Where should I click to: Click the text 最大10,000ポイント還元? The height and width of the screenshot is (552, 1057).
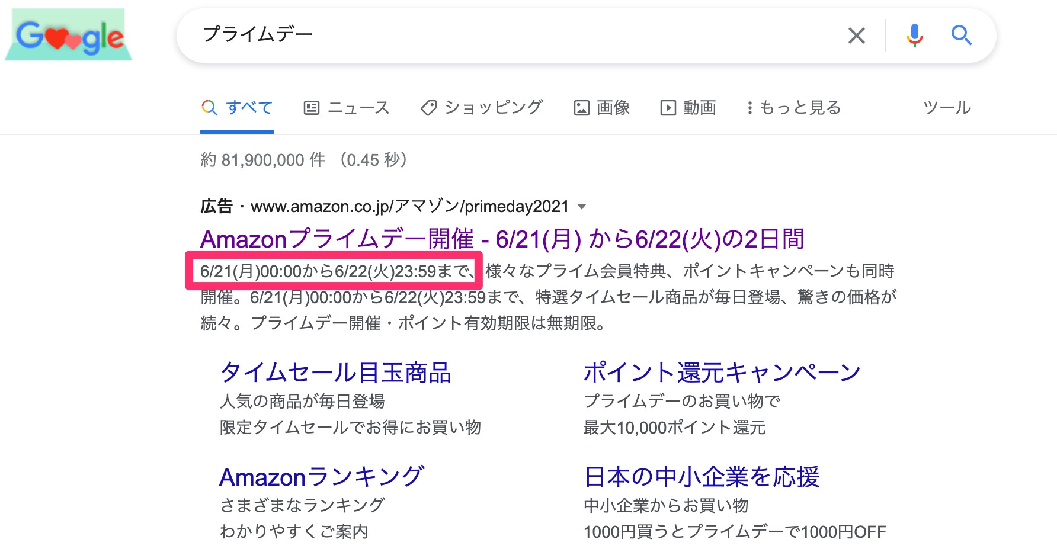674,428
